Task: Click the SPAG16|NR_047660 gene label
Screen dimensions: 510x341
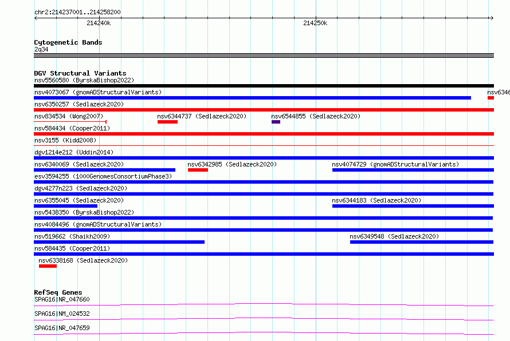Action: [62, 299]
